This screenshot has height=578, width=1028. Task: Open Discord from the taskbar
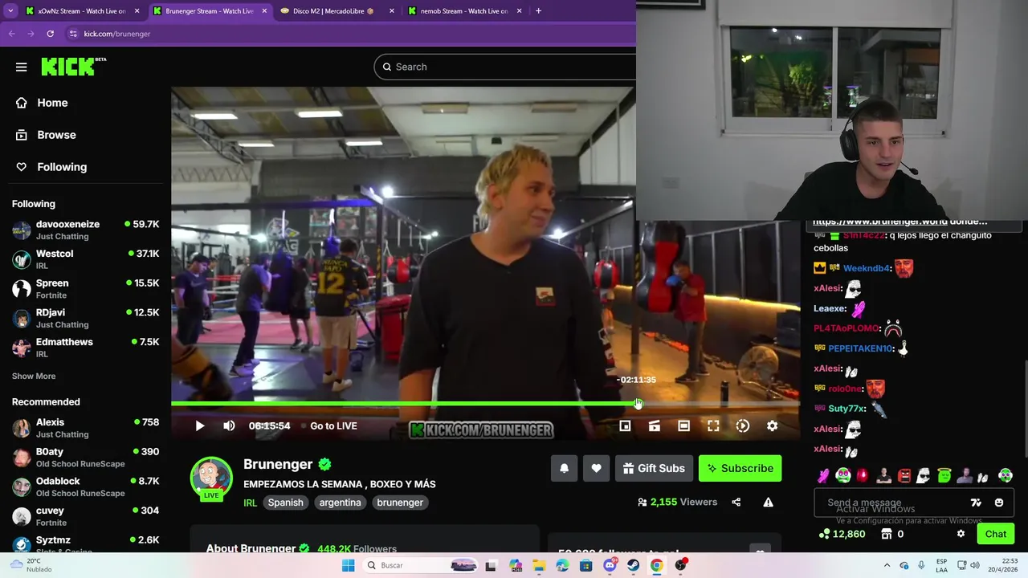pos(610,565)
